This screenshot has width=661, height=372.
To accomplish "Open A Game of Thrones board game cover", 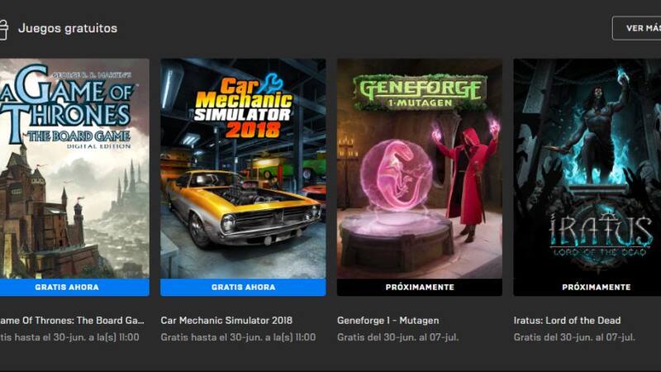I will (x=74, y=169).
